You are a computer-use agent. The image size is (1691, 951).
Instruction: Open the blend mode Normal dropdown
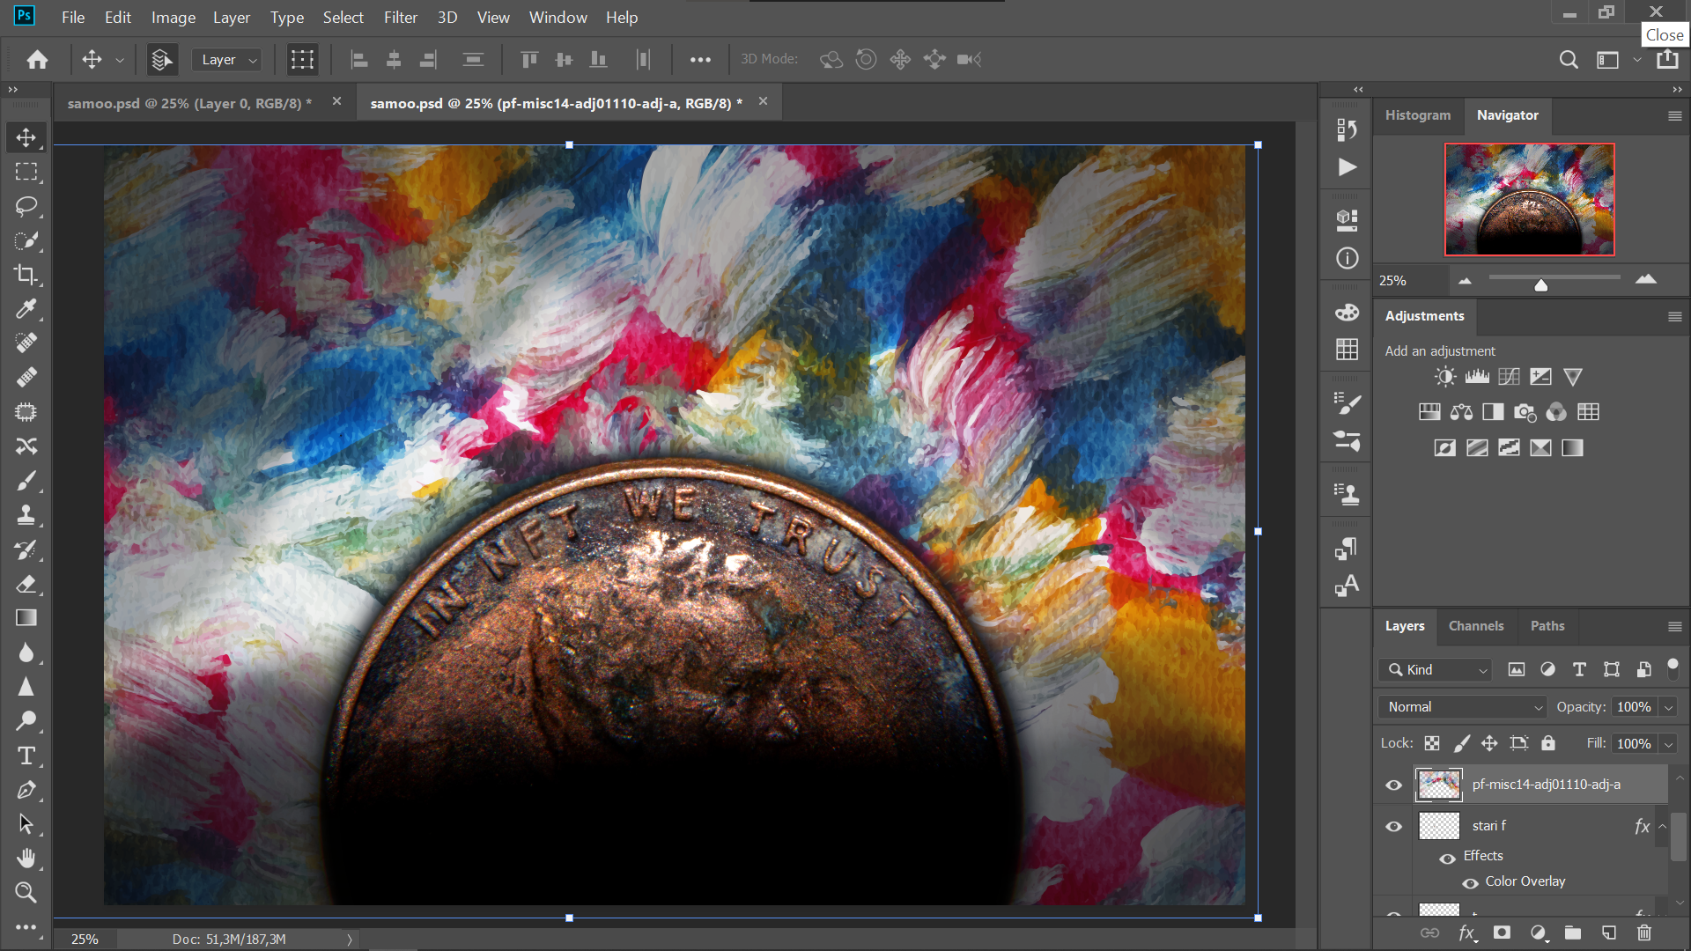[x=1462, y=707]
